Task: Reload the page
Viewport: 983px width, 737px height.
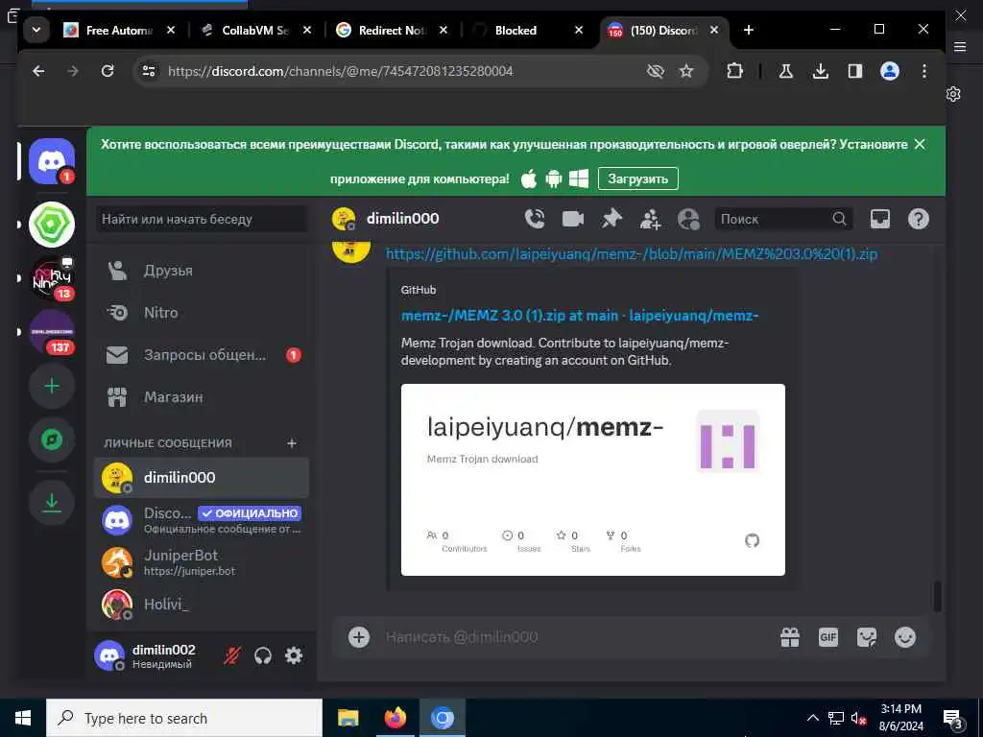Action: (108, 71)
